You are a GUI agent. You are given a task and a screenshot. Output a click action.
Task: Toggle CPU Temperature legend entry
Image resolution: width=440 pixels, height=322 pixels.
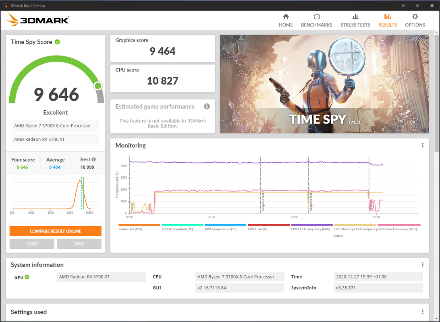pos(182,227)
